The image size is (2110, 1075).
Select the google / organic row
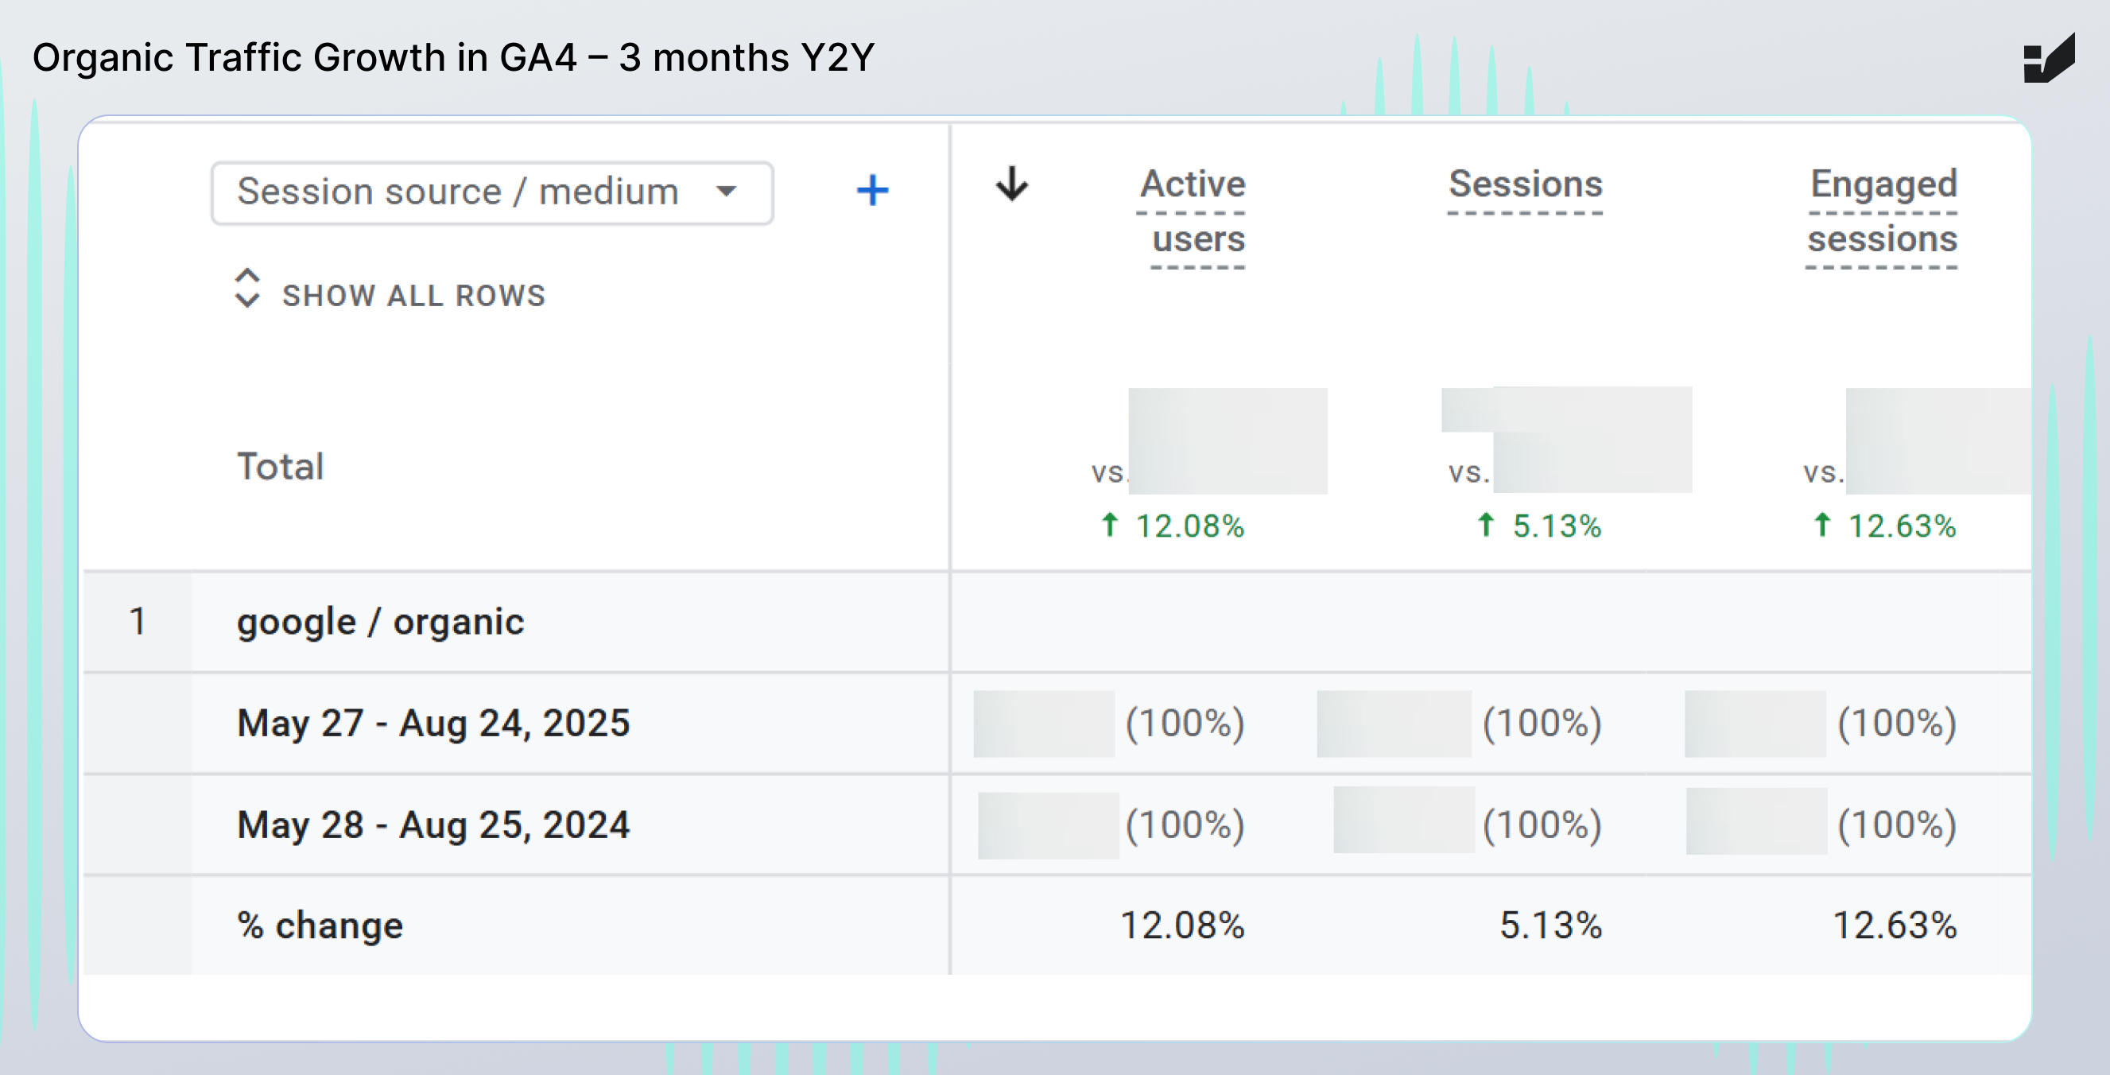click(380, 622)
